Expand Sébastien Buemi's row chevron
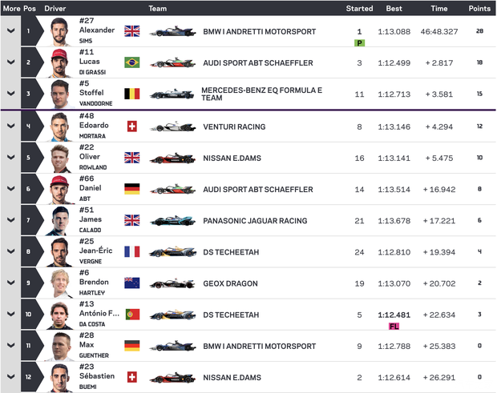497x393 pixels. (11, 377)
